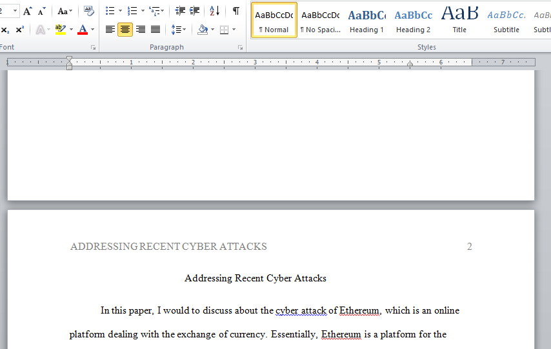
Task: Open the Numbering dropdown arrow
Action: coord(143,11)
